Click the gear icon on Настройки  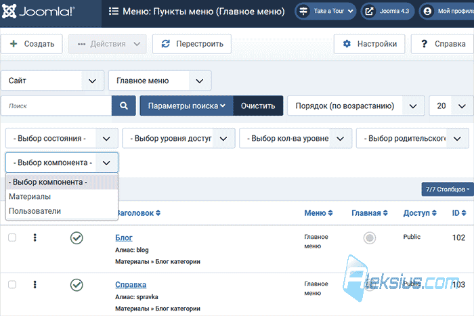pos(347,44)
